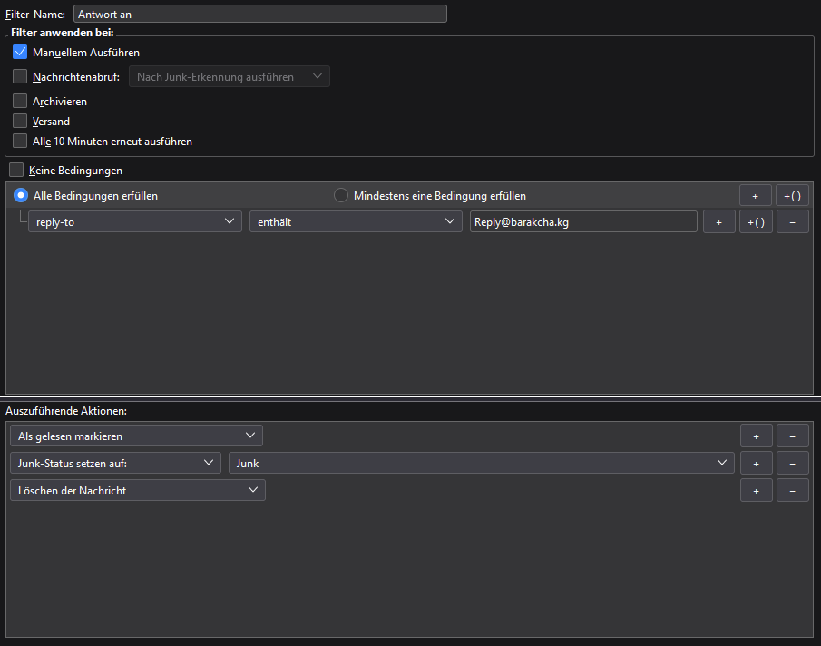The width and height of the screenshot is (821, 646).
Task: Open the 'enthält' operator dropdown
Action: click(356, 222)
